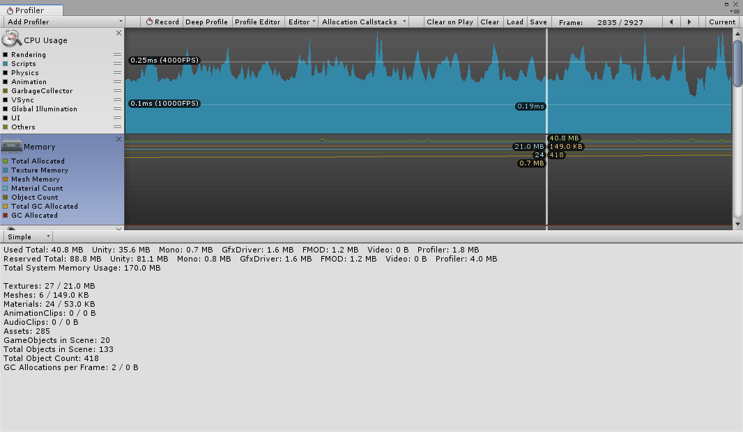The image size is (743, 432).
Task: Open the Simple view mode dropdown
Action: [28, 237]
